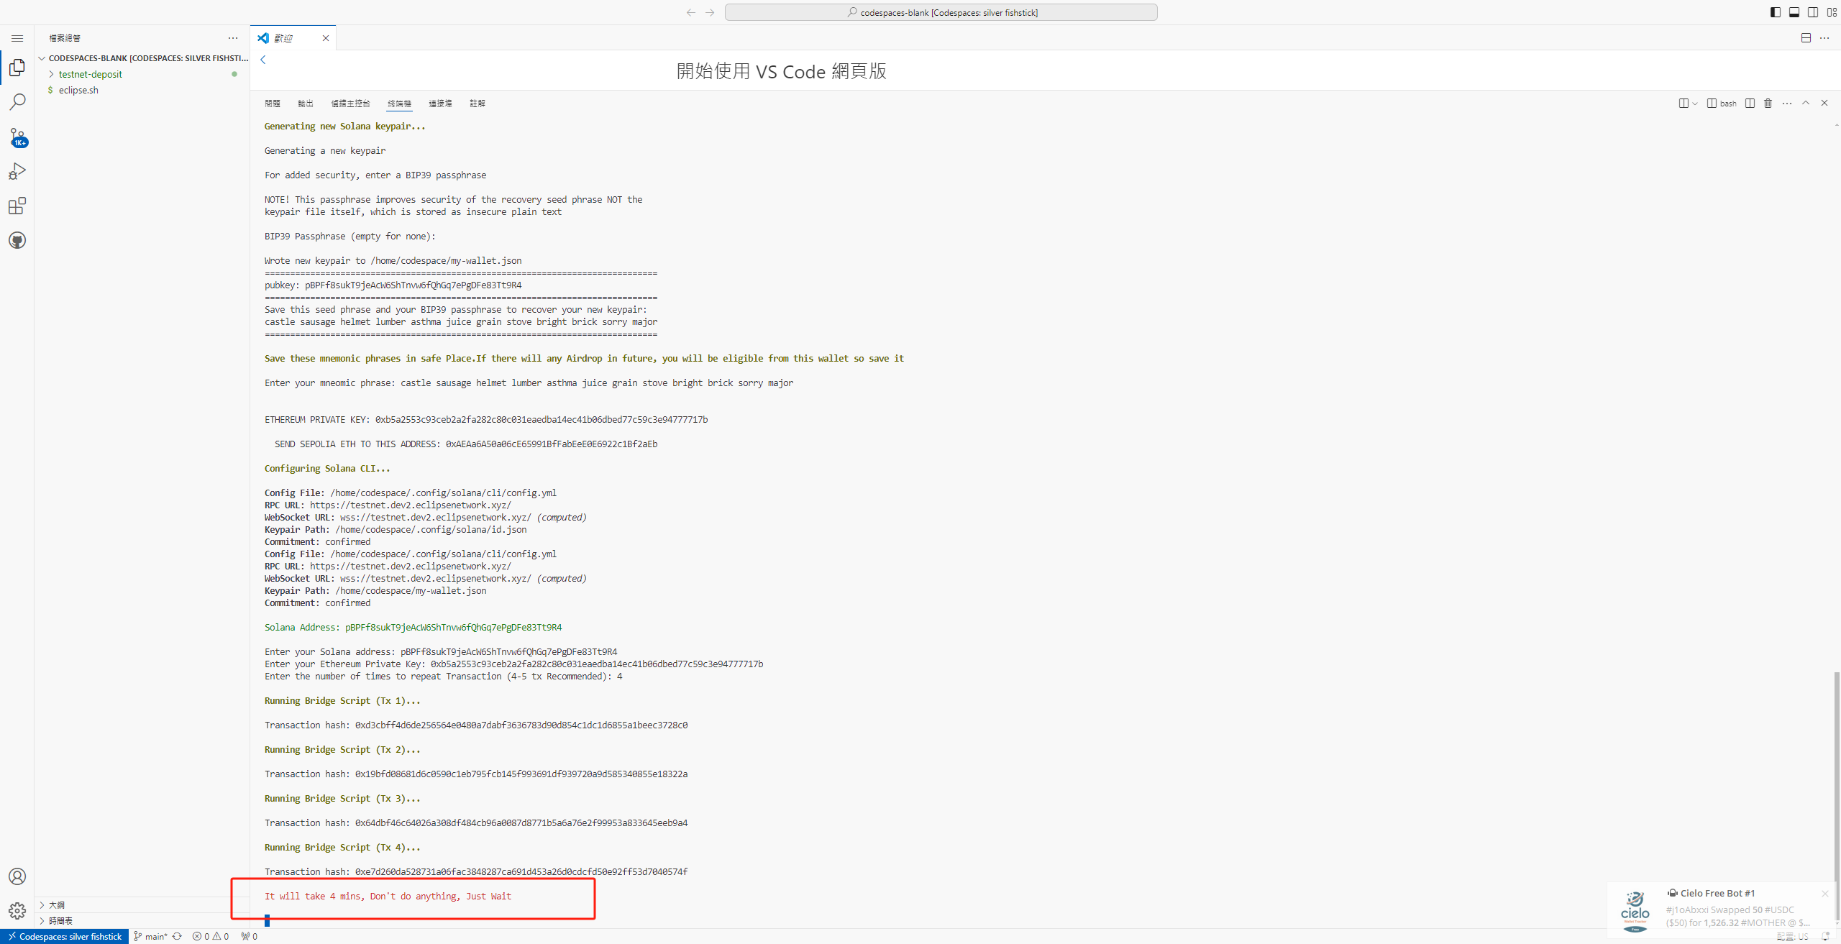
Task: Open the editor more actions ellipsis
Action: (x=1824, y=38)
